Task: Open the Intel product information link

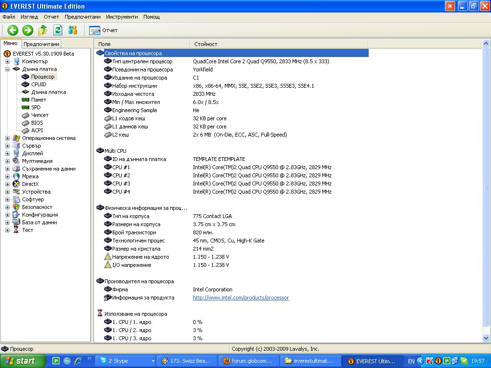Action: point(241,298)
